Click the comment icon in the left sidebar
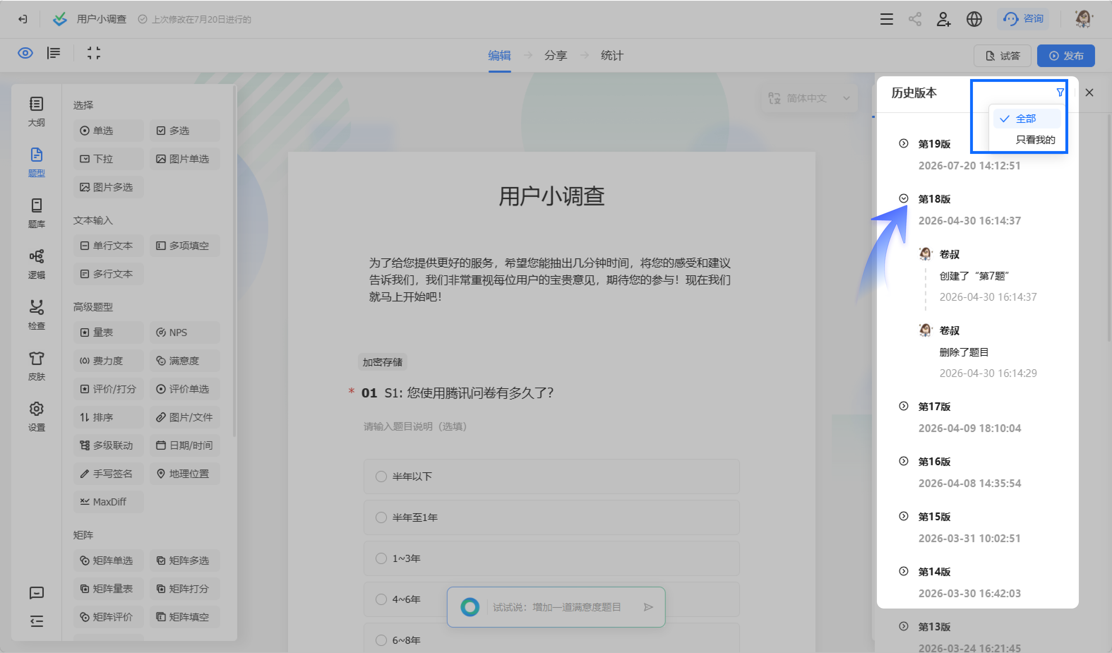This screenshot has height=653, width=1112. 36,593
